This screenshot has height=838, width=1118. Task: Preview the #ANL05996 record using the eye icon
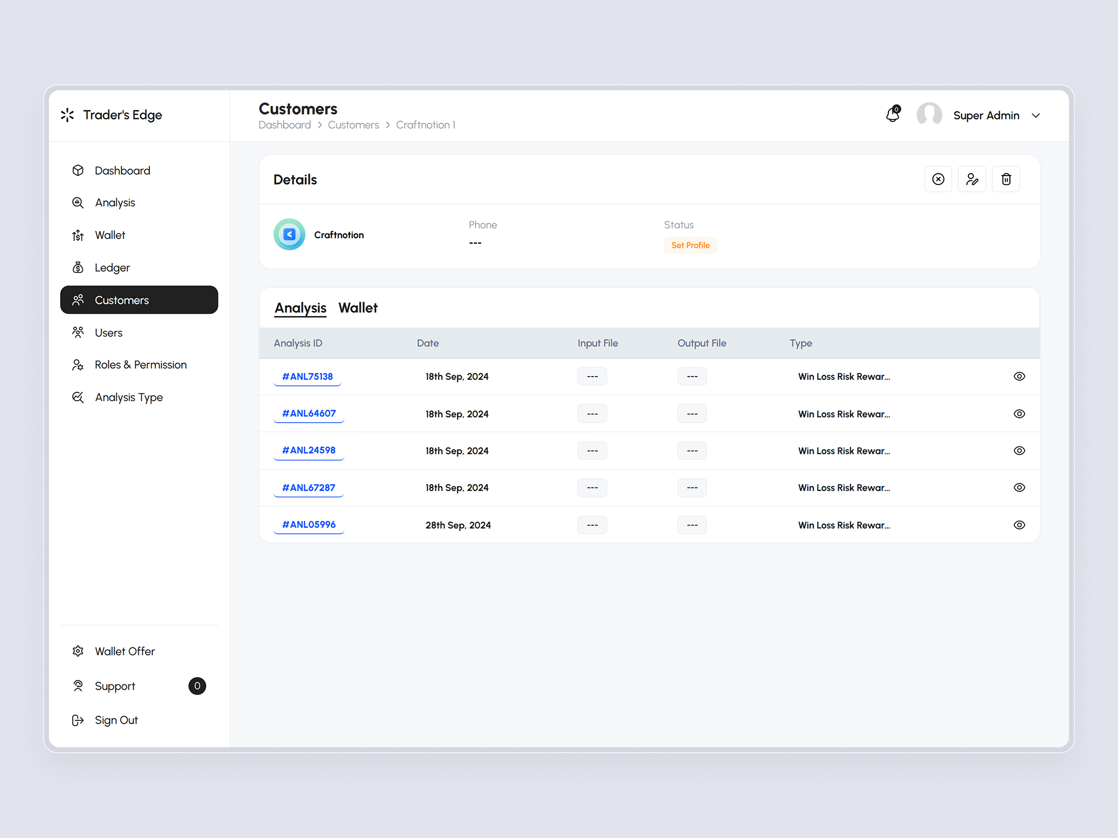tap(1019, 525)
